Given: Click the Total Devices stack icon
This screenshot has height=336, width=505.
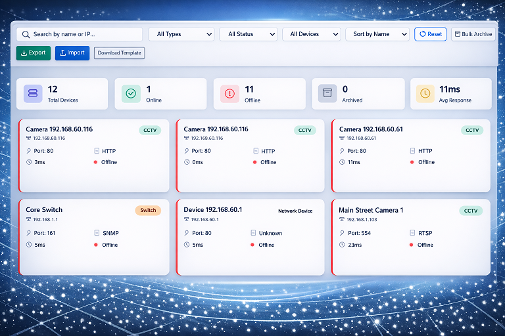Looking at the screenshot, I should tap(34, 94).
